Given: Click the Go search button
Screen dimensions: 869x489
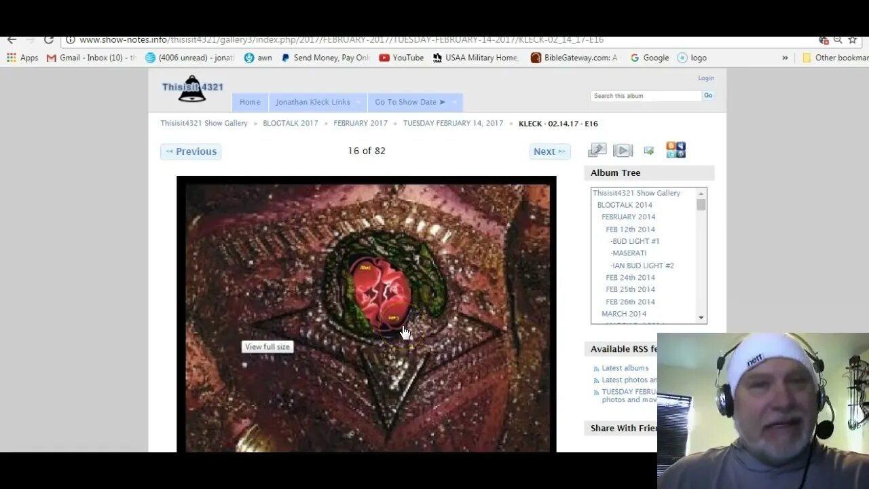Looking at the screenshot, I should click(x=708, y=96).
